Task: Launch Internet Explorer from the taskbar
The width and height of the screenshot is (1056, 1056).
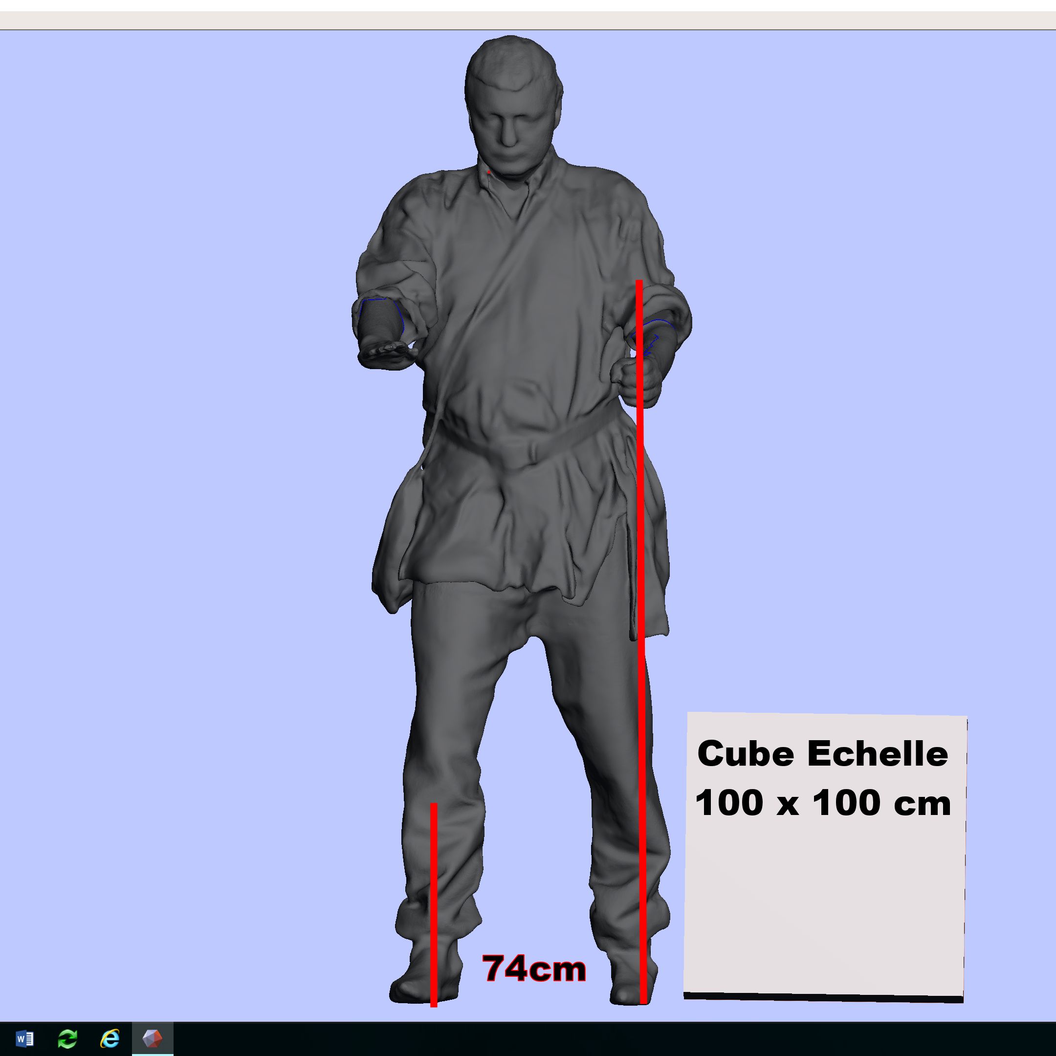Action: [x=110, y=1038]
